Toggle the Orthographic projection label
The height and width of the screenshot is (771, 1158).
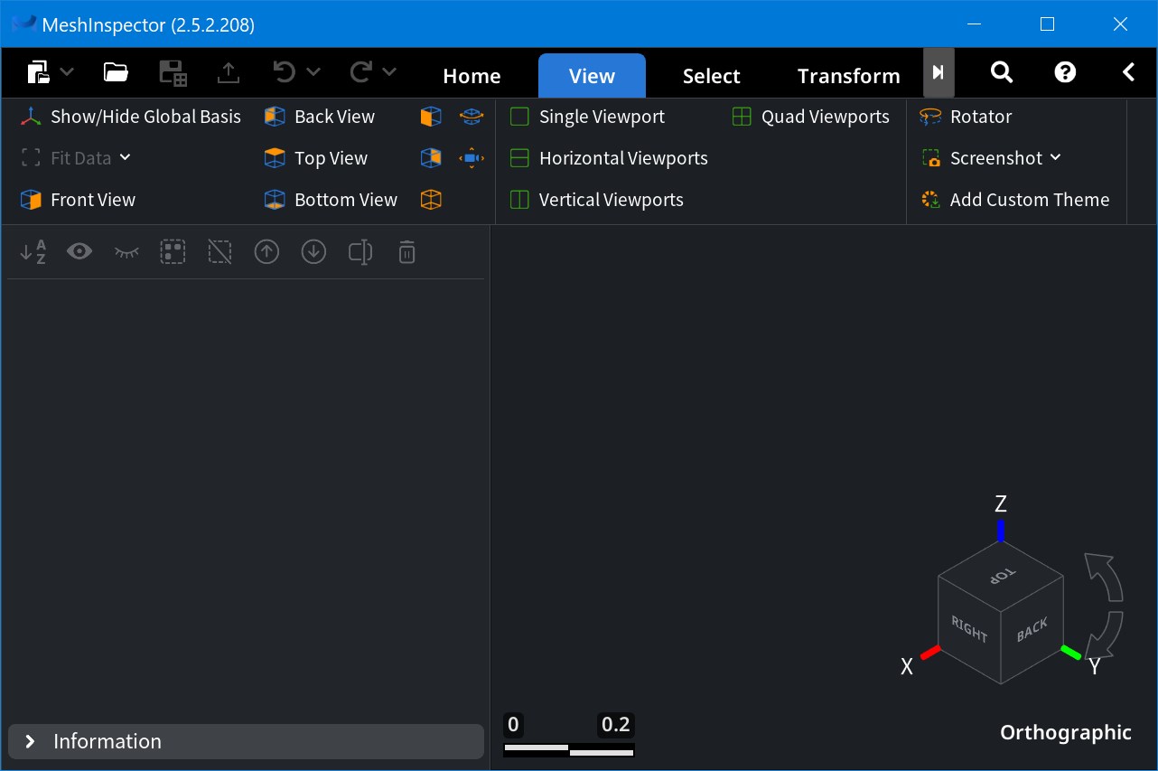tap(1065, 732)
